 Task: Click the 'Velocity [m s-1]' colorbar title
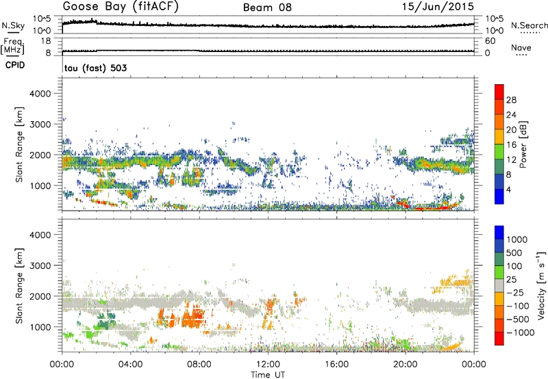540,285
